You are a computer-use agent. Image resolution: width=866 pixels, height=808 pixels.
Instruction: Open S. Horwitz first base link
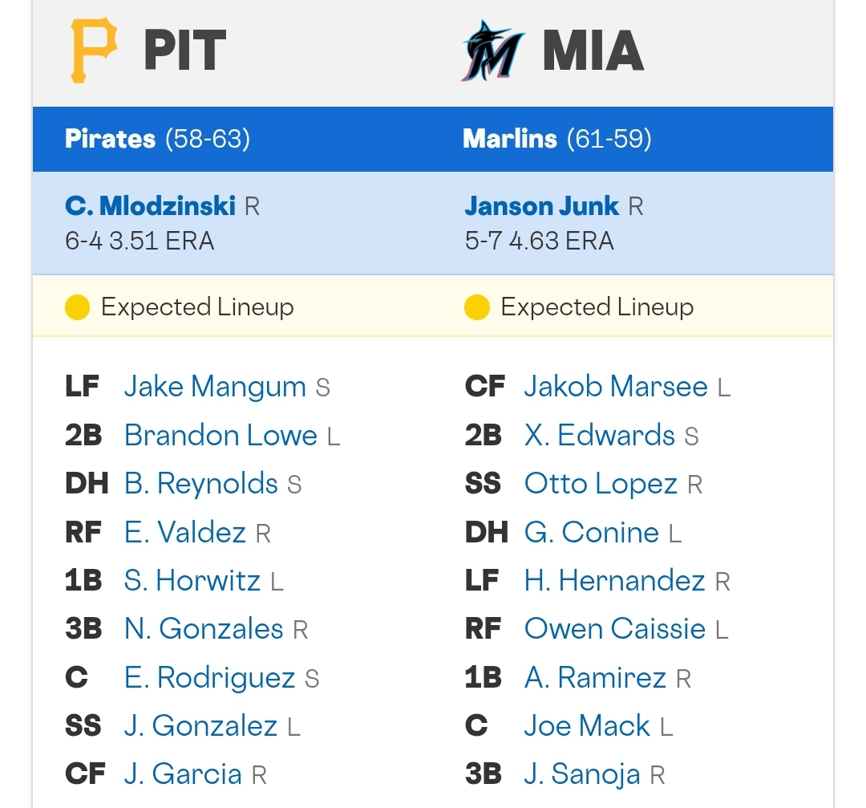(192, 581)
